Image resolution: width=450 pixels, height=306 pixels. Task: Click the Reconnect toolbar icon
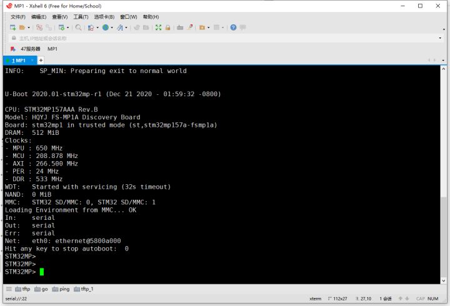49,27
